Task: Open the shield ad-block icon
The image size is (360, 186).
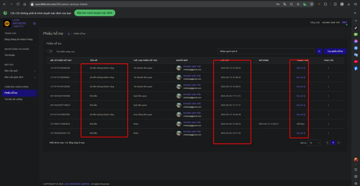Action: coord(312,4)
